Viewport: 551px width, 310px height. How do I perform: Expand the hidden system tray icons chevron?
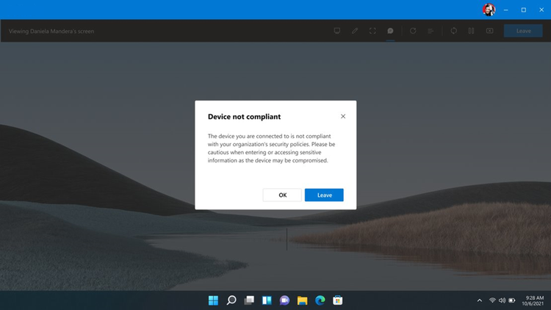479,300
